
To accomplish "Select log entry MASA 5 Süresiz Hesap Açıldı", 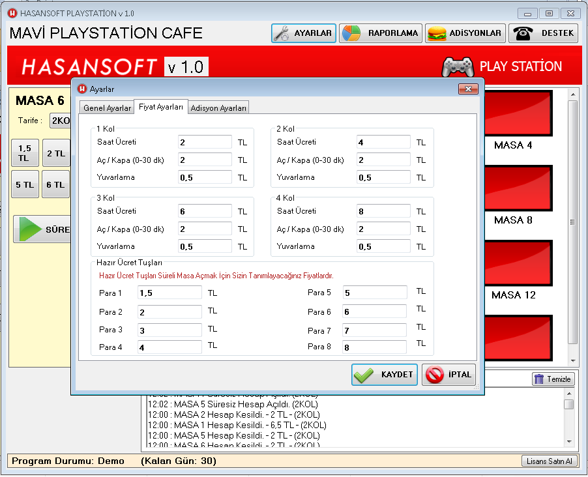I will [x=233, y=404].
